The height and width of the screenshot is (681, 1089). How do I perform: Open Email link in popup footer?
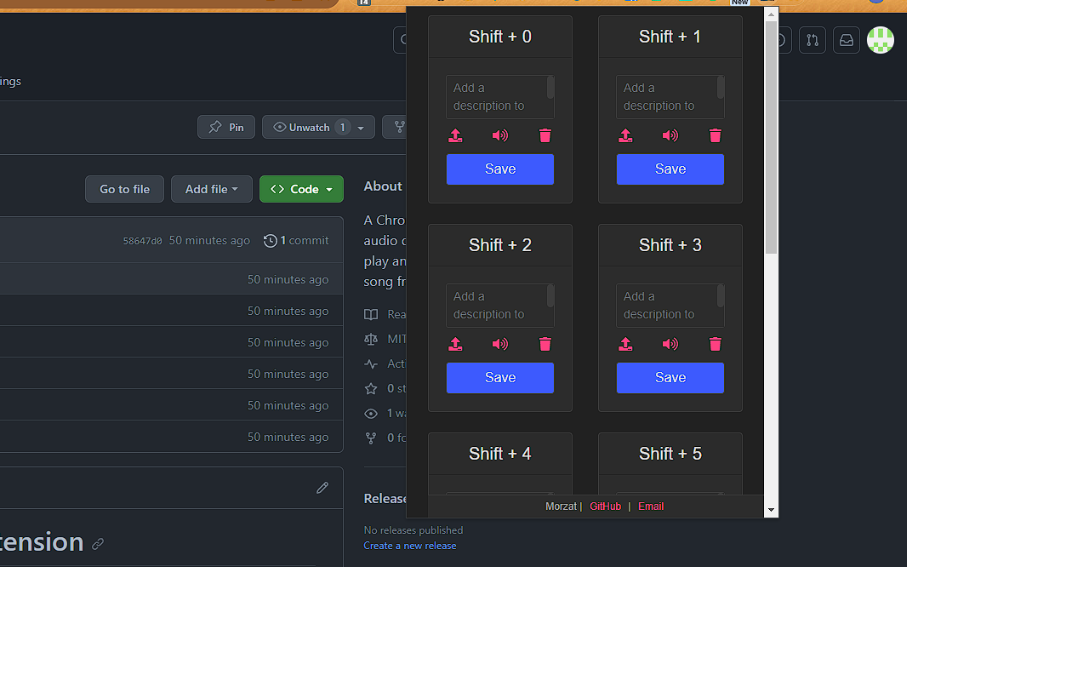(651, 506)
